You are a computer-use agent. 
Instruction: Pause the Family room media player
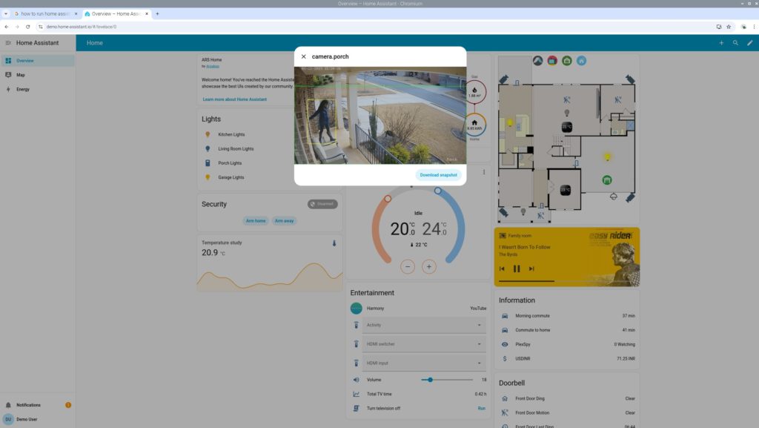[x=517, y=269]
